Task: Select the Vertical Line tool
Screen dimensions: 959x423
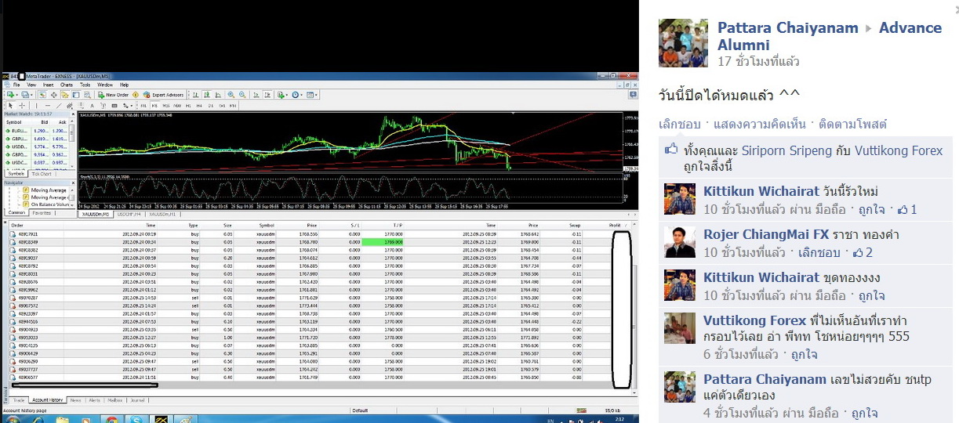Action: [36, 105]
